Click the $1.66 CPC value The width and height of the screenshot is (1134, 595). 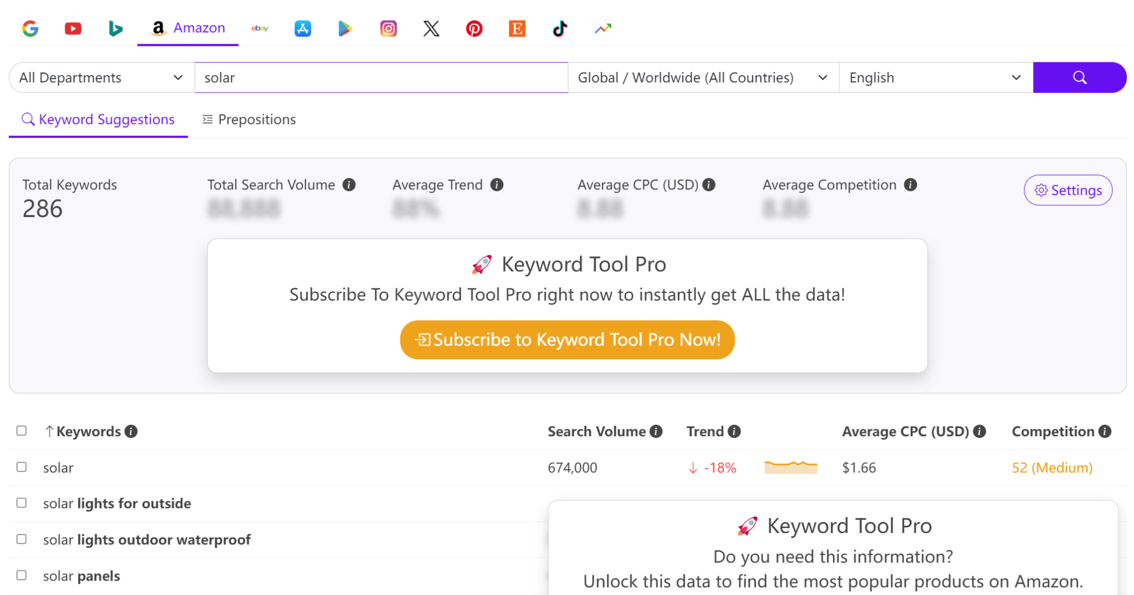click(859, 468)
